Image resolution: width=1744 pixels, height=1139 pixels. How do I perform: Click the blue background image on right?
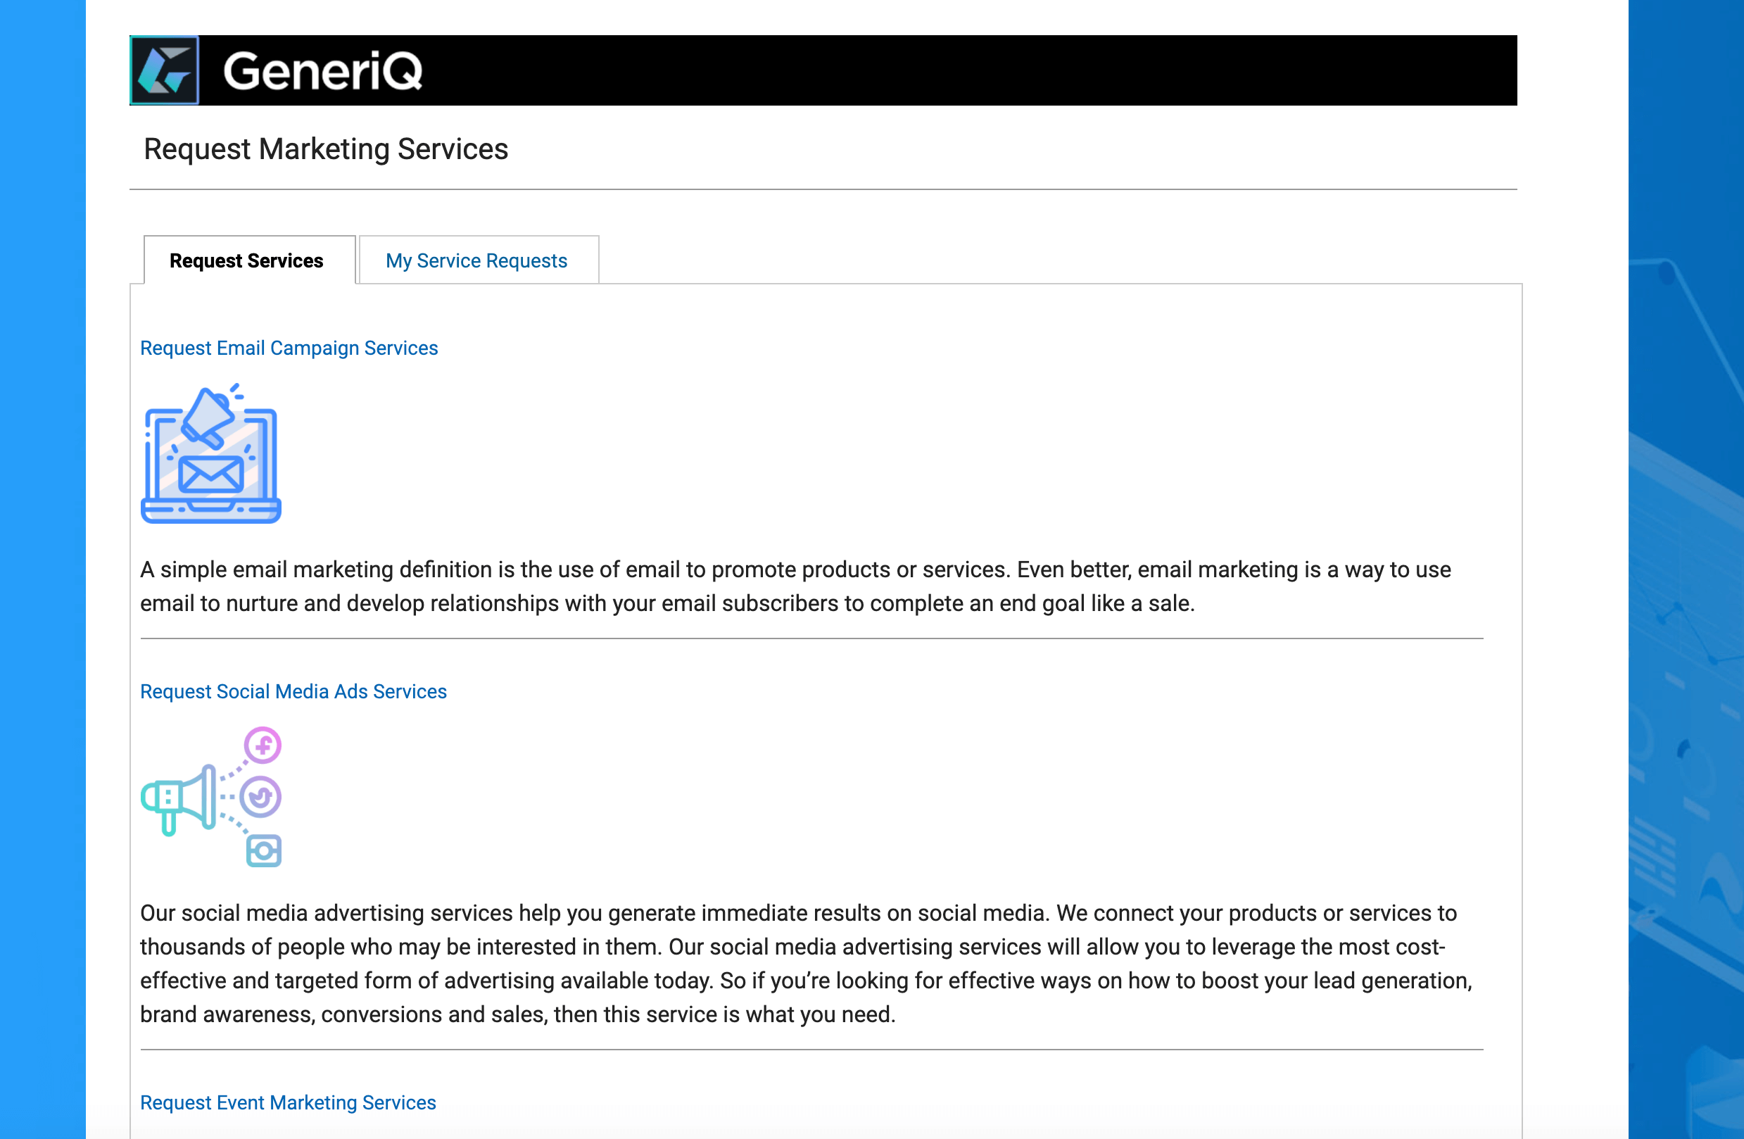point(1686,569)
